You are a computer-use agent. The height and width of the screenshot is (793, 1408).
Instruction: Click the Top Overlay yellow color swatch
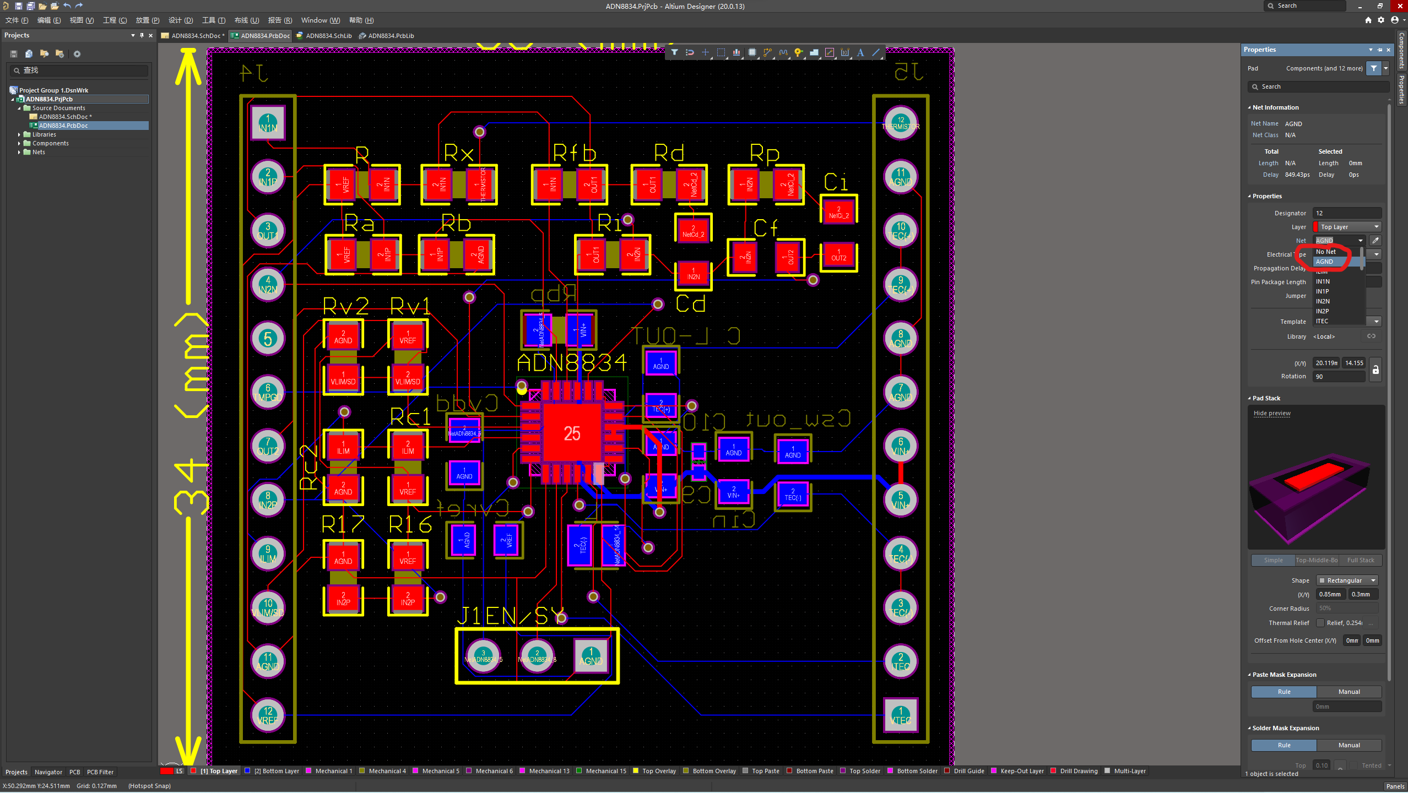[x=636, y=771]
